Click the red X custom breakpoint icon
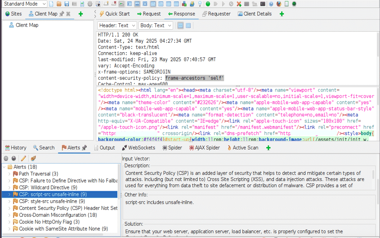 click(x=239, y=4)
